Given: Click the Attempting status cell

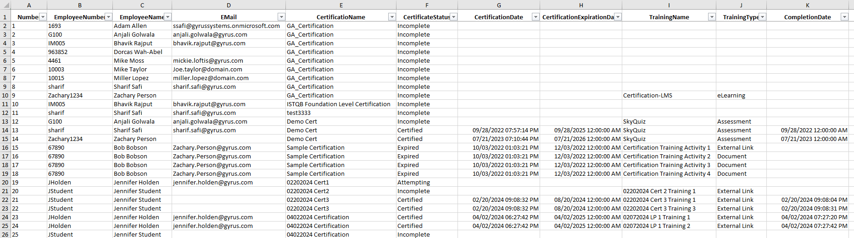Looking at the screenshot, I should (x=413, y=183).
